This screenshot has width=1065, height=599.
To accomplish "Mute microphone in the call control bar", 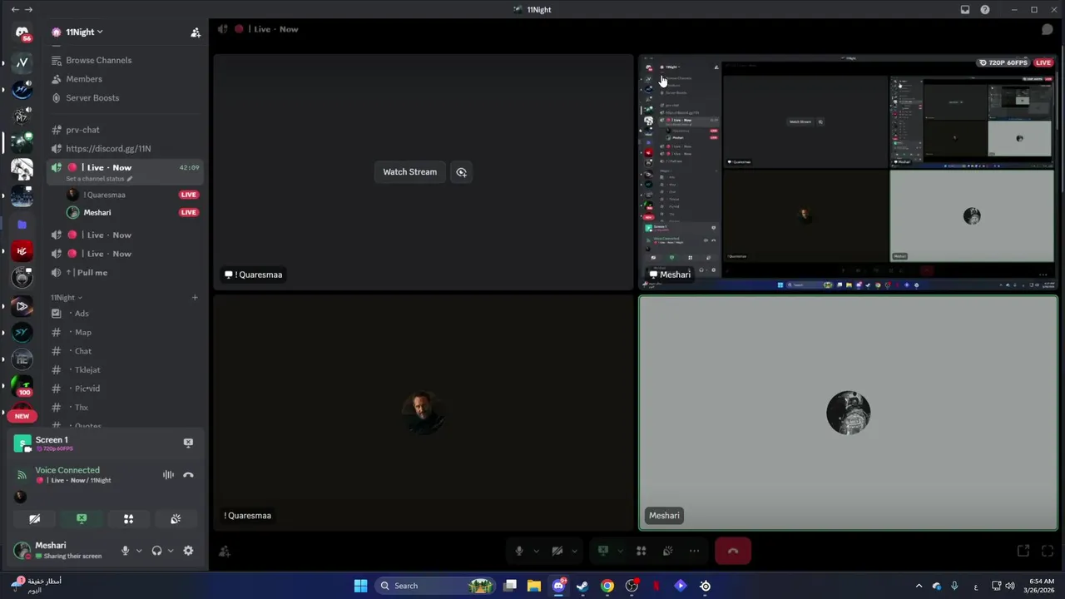I will [519, 551].
